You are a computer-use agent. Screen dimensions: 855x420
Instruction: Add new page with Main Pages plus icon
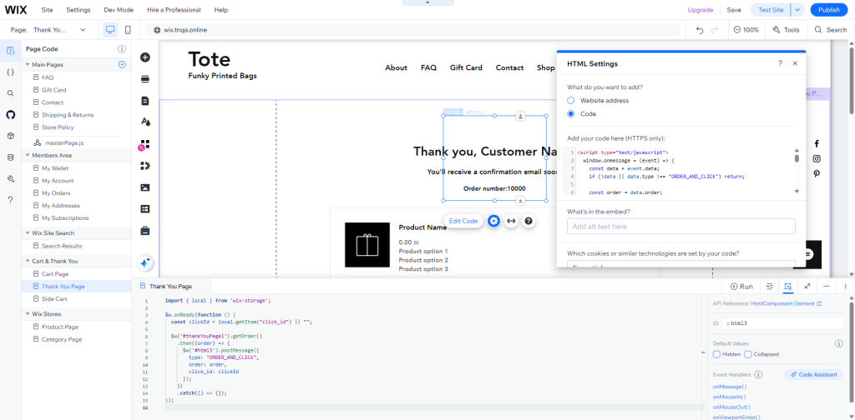pyautogui.click(x=122, y=64)
